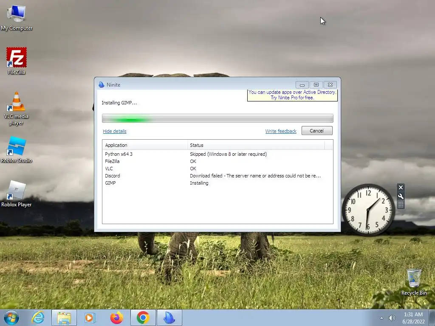
Task: Click the Write feedback link
Action: point(281,131)
